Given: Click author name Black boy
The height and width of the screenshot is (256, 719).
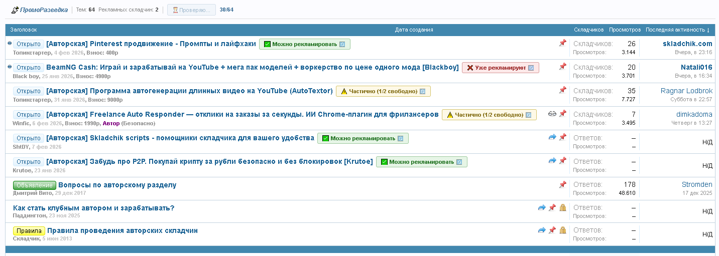Looking at the screenshot, I should pyautogui.click(x=26, y=76).
